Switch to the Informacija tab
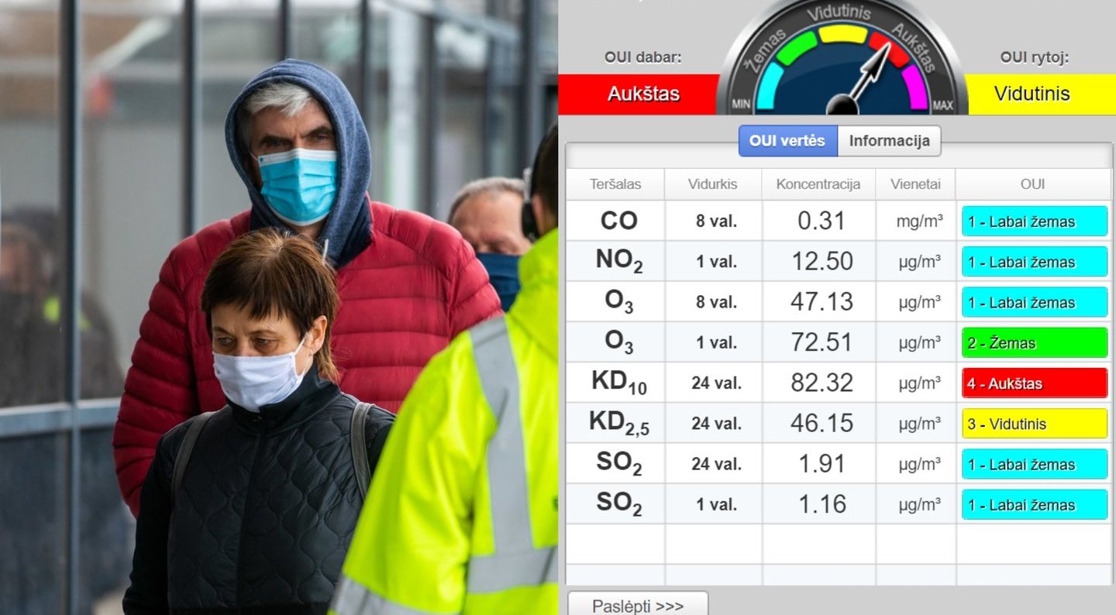 [x=889, y=141]
